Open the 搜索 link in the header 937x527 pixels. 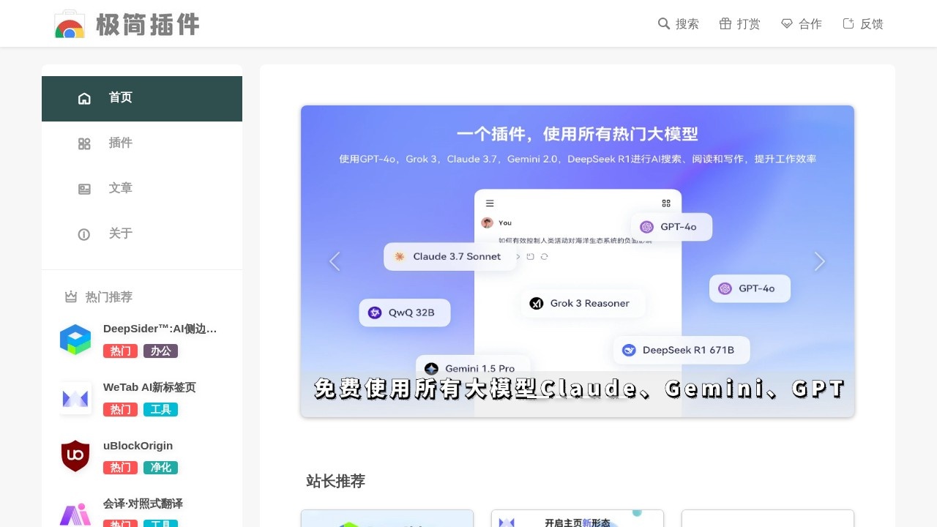pos(687,24)
